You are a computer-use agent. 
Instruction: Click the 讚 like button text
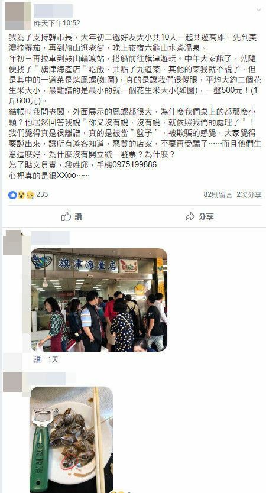tap(78, 216)
